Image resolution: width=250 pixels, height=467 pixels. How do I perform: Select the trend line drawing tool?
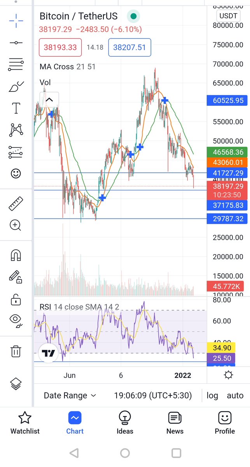[16, 42]
